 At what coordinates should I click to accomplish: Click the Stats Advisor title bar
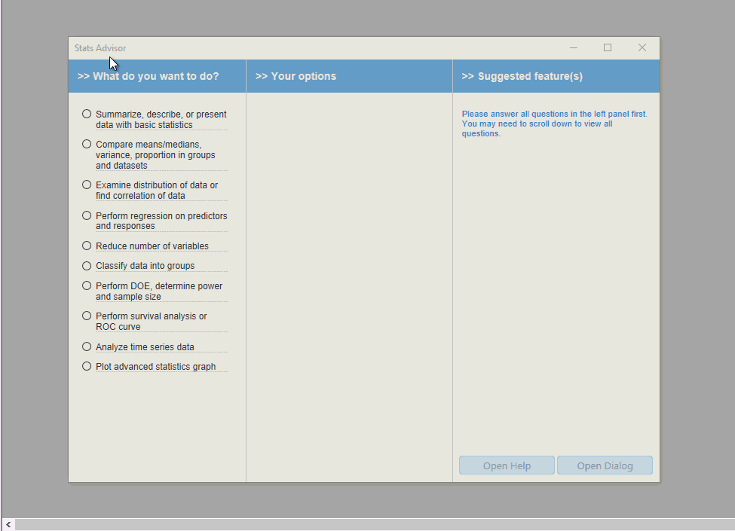tap(302, 48)
